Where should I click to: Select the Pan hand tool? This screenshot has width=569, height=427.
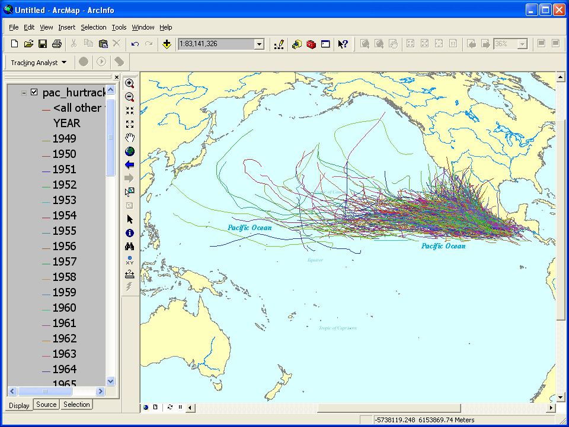130,138
